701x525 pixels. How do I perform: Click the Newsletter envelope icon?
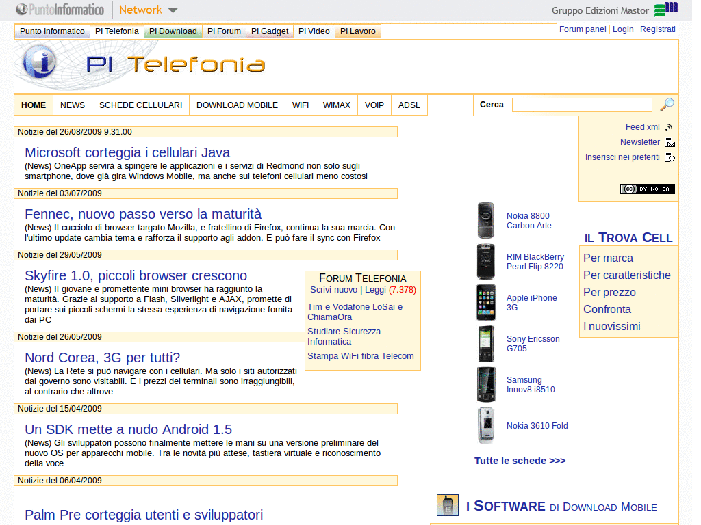coord(670,142)
